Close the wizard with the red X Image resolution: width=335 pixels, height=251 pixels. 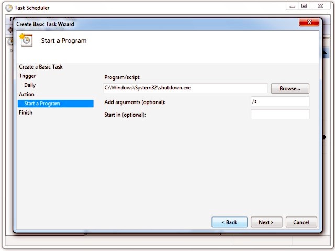tap(309, 22)
